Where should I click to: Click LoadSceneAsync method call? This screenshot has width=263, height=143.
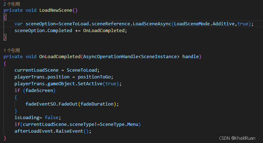(x=152, y=24)
